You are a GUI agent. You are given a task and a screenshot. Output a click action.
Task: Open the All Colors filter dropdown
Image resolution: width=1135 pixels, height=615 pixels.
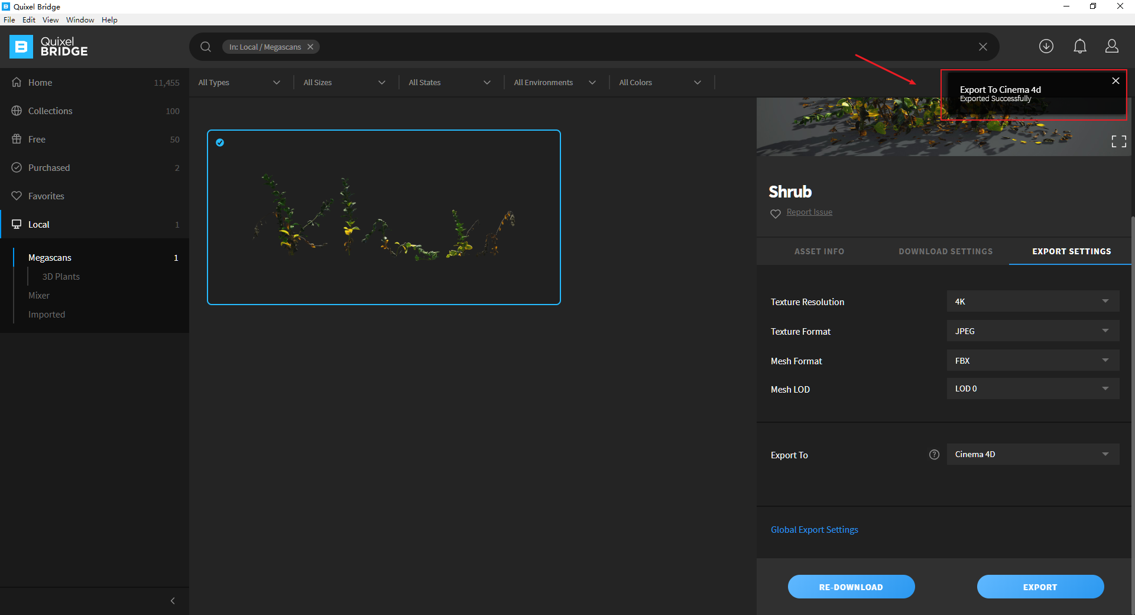pos(660,83)
